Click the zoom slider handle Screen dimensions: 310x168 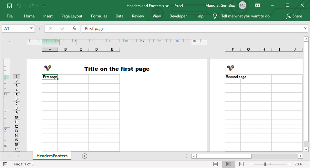click(x=265, y=164)
